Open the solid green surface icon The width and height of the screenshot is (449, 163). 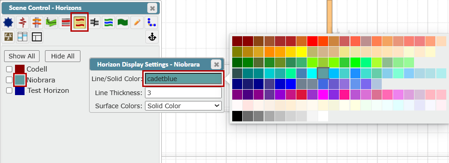(x=123, y=22)
